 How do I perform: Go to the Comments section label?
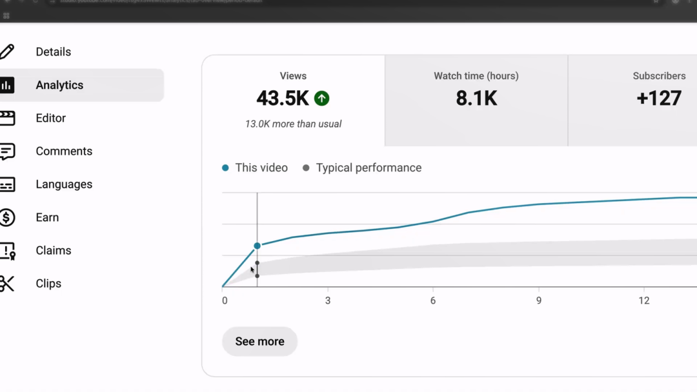click(64, 152)
